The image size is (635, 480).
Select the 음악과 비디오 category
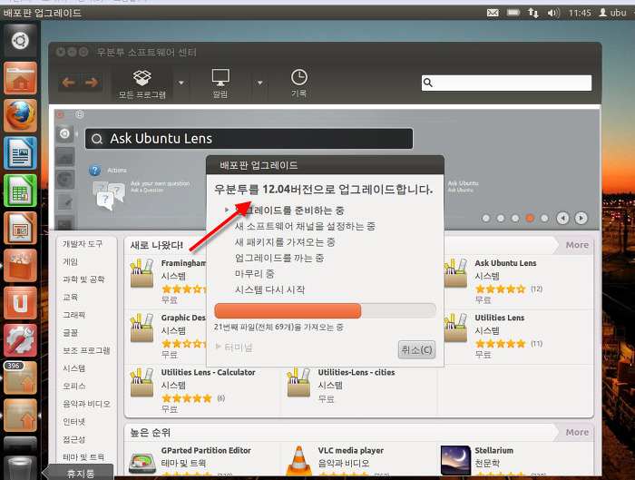pos(86,404)
